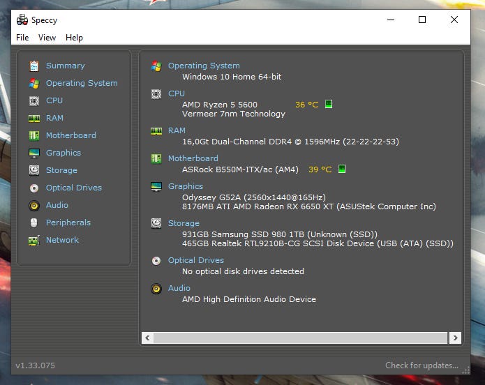Image resolution: width=485 pixels, height=385 pixels.
Task: Click the horizontal scrollbar left arrow
Action: pyautogui.click(x=147, y=338)
